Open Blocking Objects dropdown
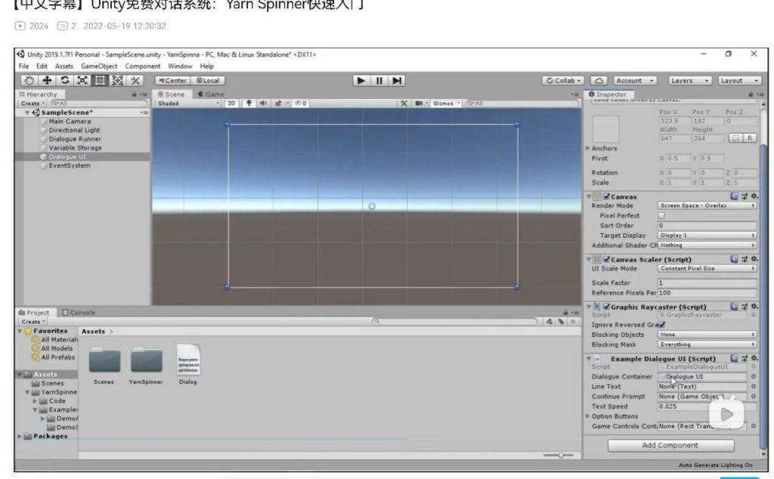 coord(707,335)
